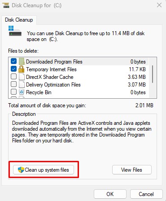166x201 pixels.
Task: Tick the Delivery Optimization Files checkbox
Action: coord(13,84)
